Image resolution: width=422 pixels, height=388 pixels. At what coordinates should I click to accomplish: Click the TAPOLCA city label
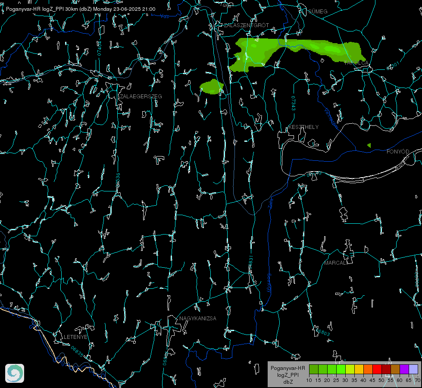pyautogui.click(x=356, y=63)
